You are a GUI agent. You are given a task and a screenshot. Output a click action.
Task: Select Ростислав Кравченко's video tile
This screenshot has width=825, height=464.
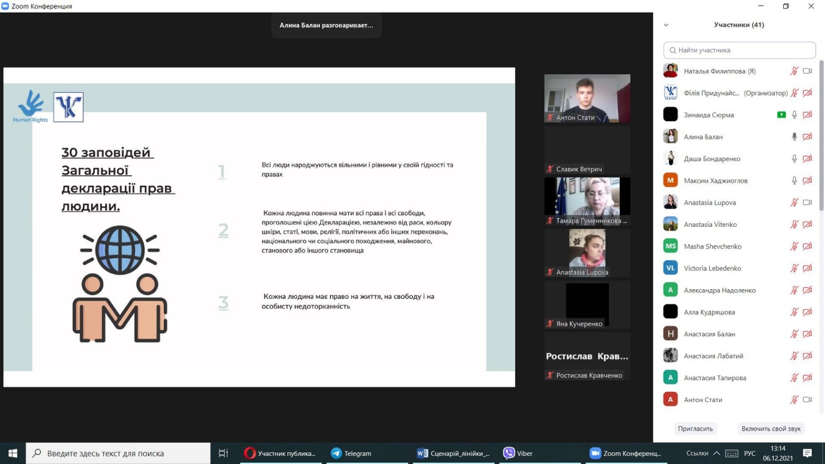(x=587, y=356)
